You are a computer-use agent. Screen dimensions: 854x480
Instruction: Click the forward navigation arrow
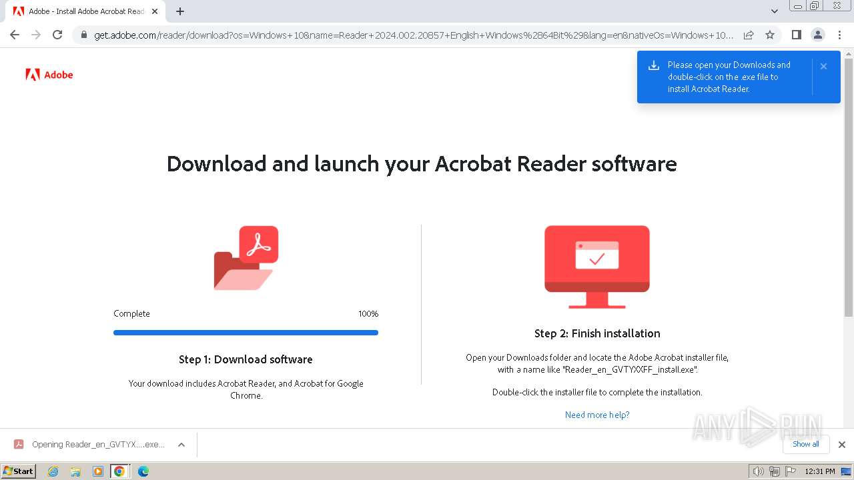pyautogui.click(x=36, y=35)
